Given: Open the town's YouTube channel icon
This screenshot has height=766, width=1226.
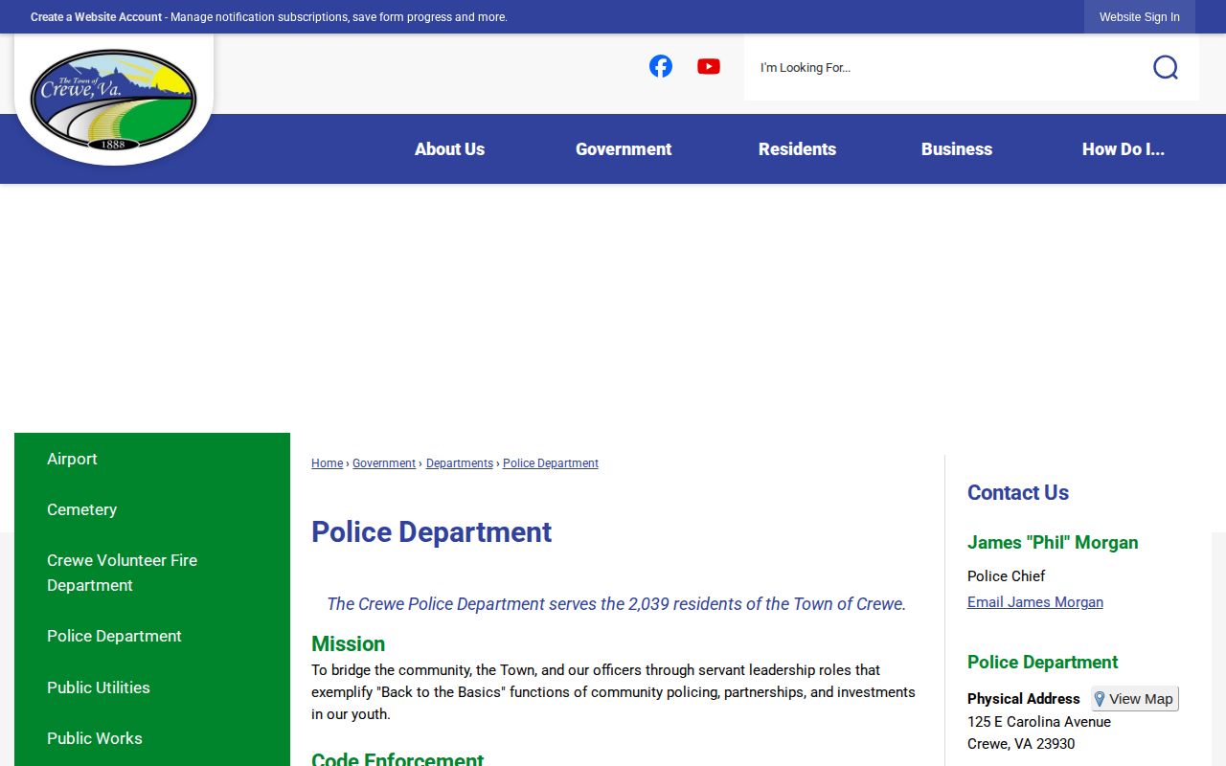Looking at the screenshot, I should (709, 66).
